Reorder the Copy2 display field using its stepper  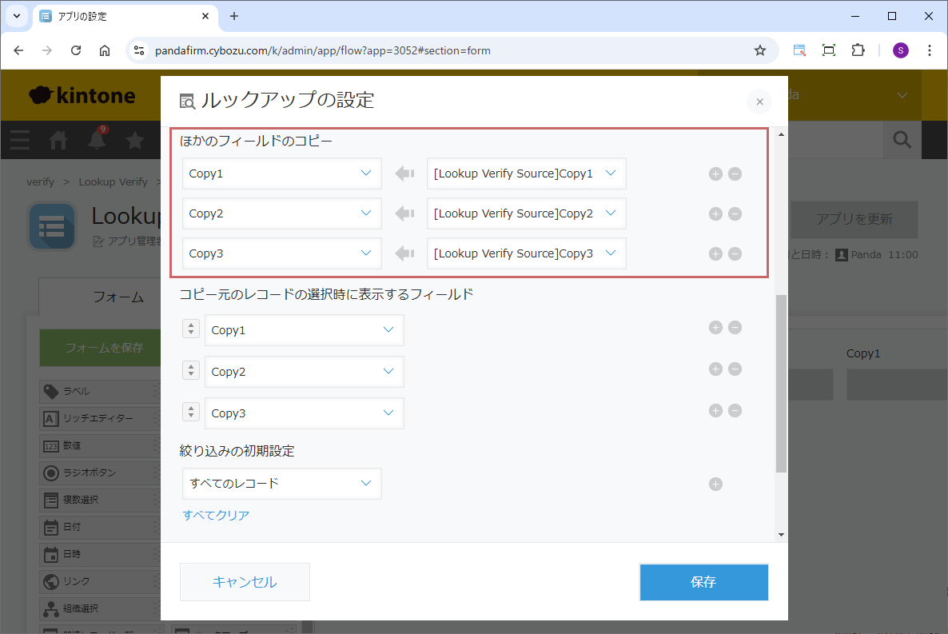click(191, 371)
